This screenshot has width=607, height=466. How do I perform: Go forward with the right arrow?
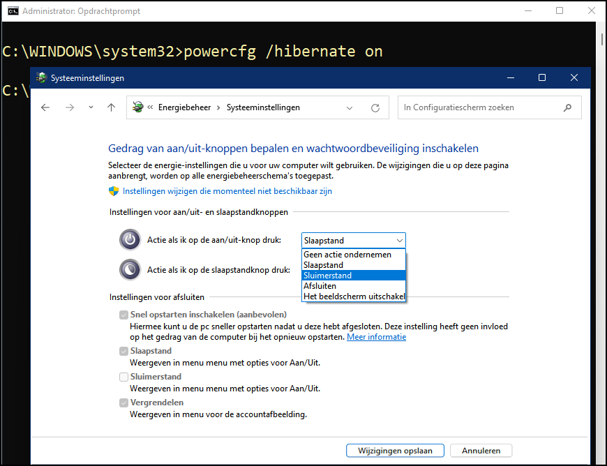click(x=70, y=107)
